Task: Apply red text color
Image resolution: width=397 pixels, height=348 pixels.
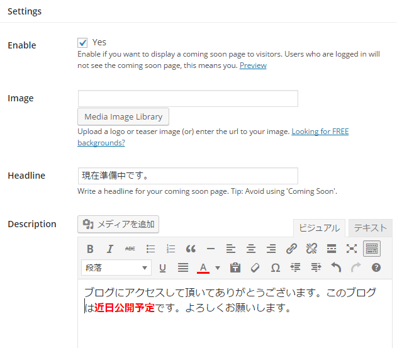Action: pos(203,267)
